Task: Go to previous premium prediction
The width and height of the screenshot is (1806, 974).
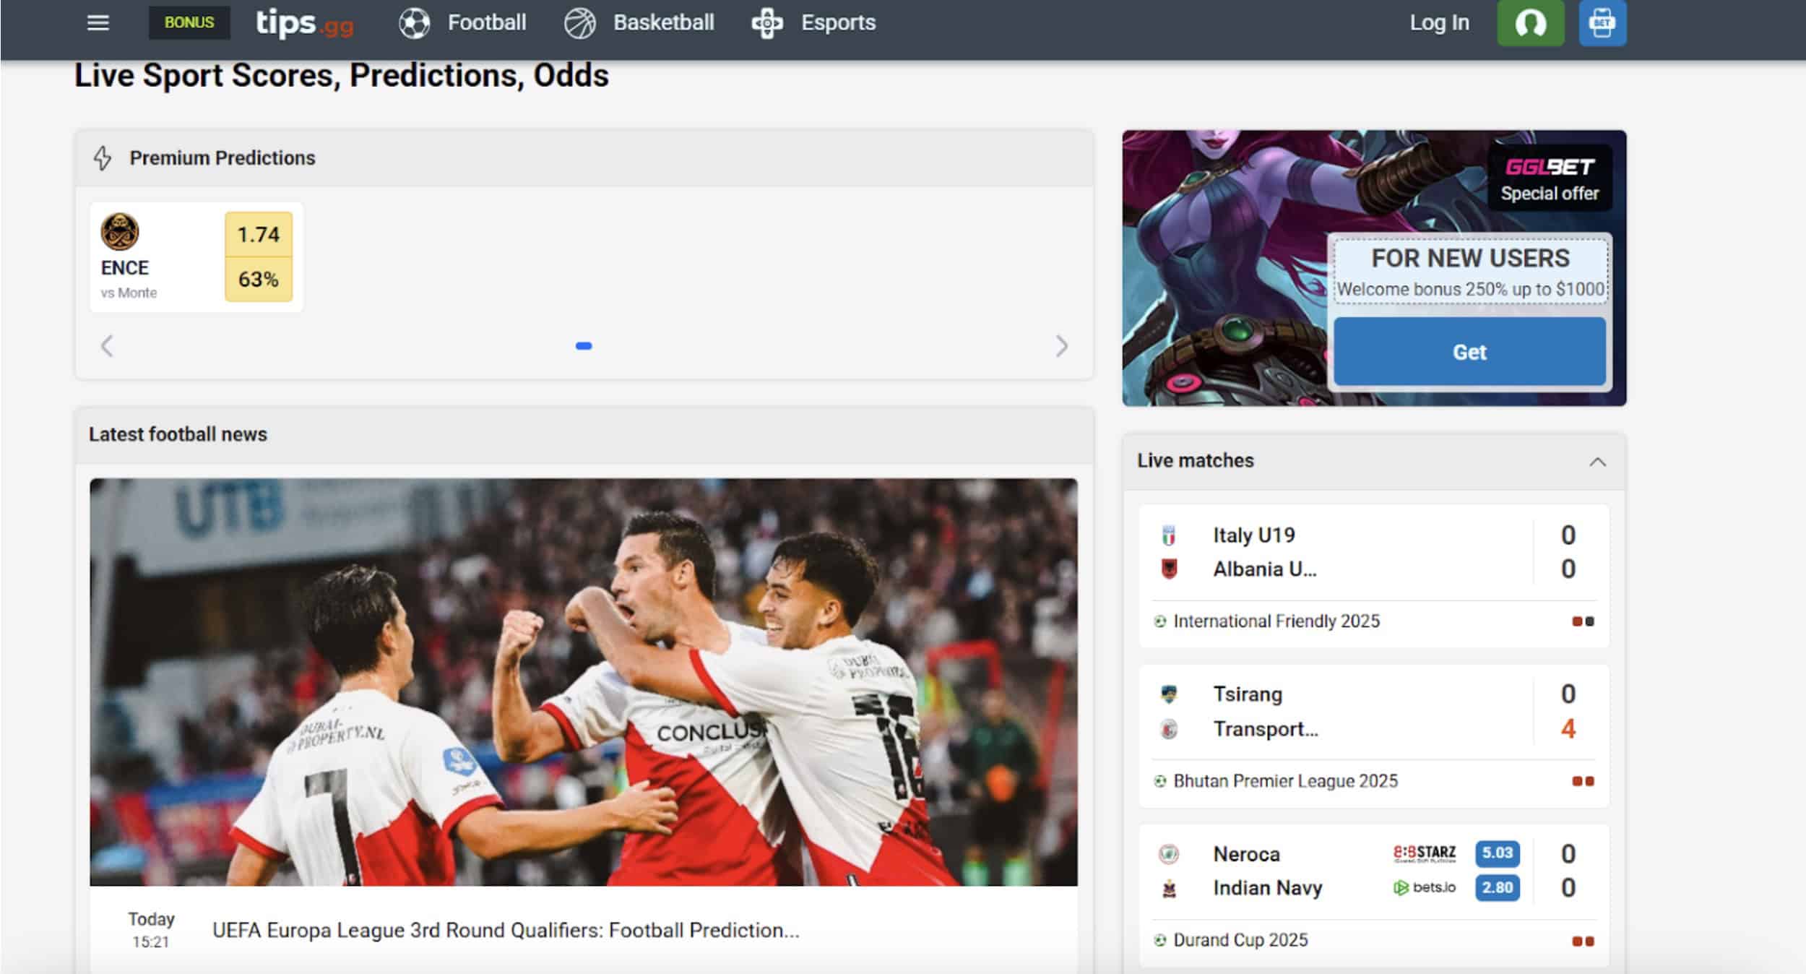Action: click(x=107, y=346)
